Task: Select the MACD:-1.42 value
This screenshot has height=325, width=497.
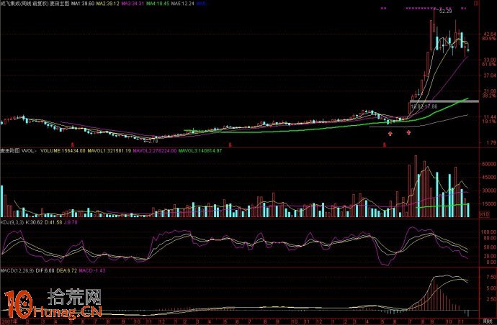Action: click(92, 271)
